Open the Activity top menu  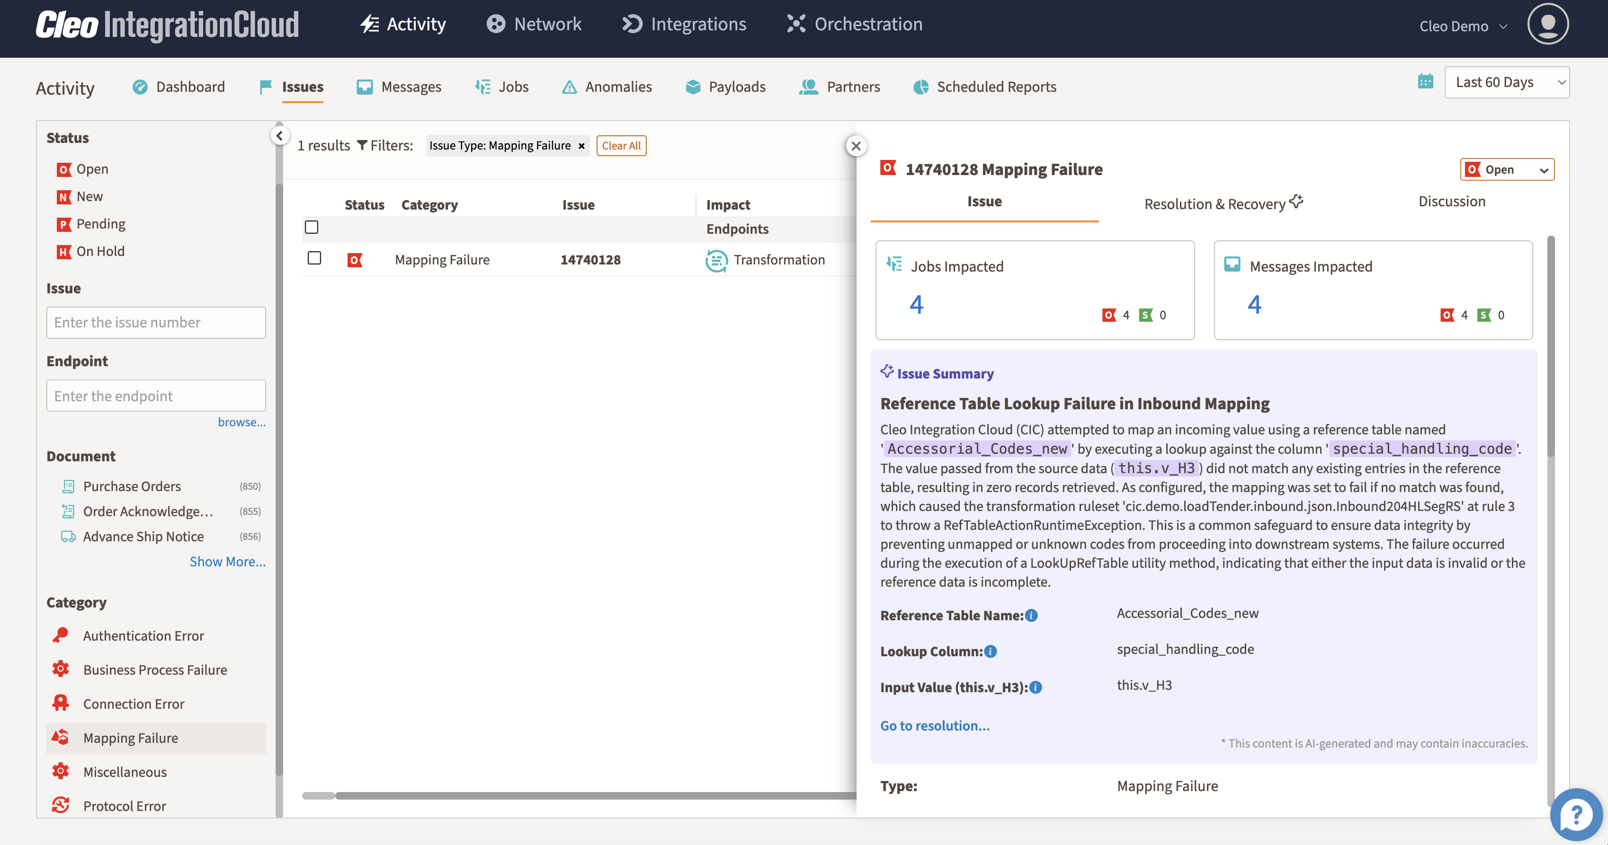pyautogui.click(x=403, y=24)
